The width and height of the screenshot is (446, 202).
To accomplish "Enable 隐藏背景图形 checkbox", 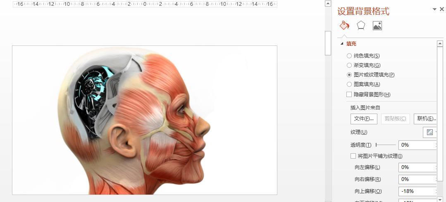I will click(349, 95).
